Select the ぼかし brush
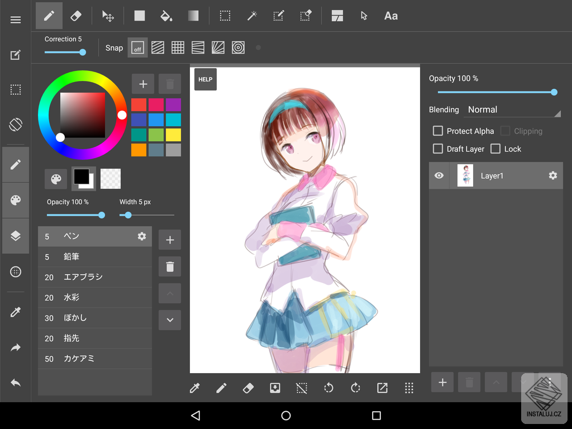This screenshot has height=429, width=572. tap(95, 318)
